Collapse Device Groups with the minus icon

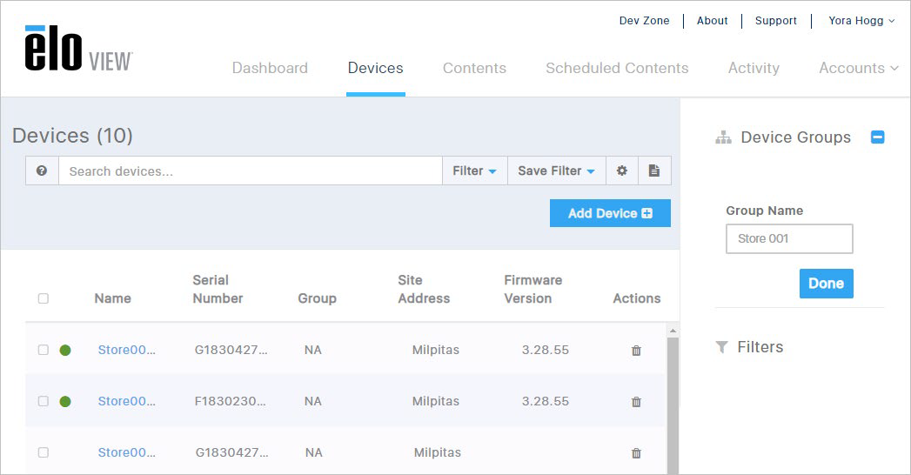[877, 137]
